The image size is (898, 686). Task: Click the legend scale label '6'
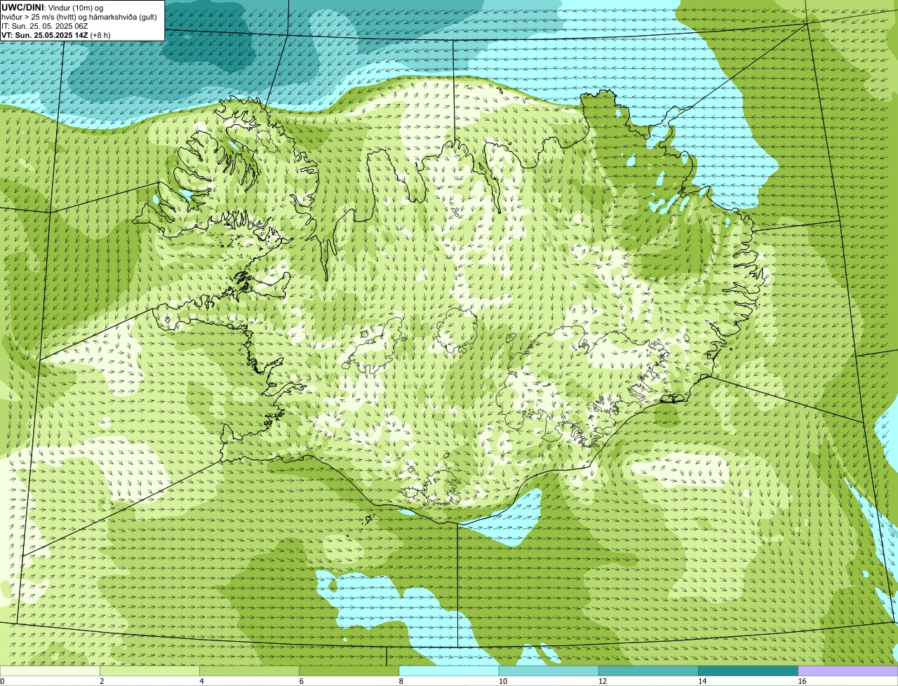point(301,681)
